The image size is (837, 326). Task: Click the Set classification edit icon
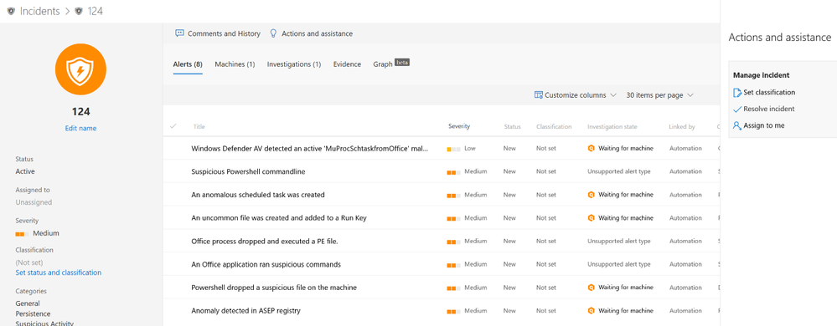click(737, 93)
